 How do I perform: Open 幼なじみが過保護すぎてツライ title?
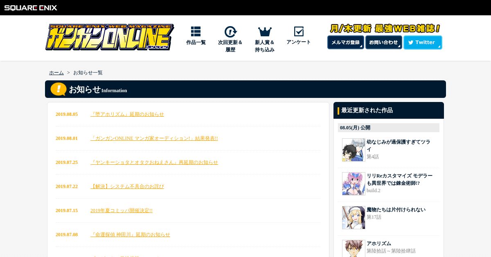398,146
